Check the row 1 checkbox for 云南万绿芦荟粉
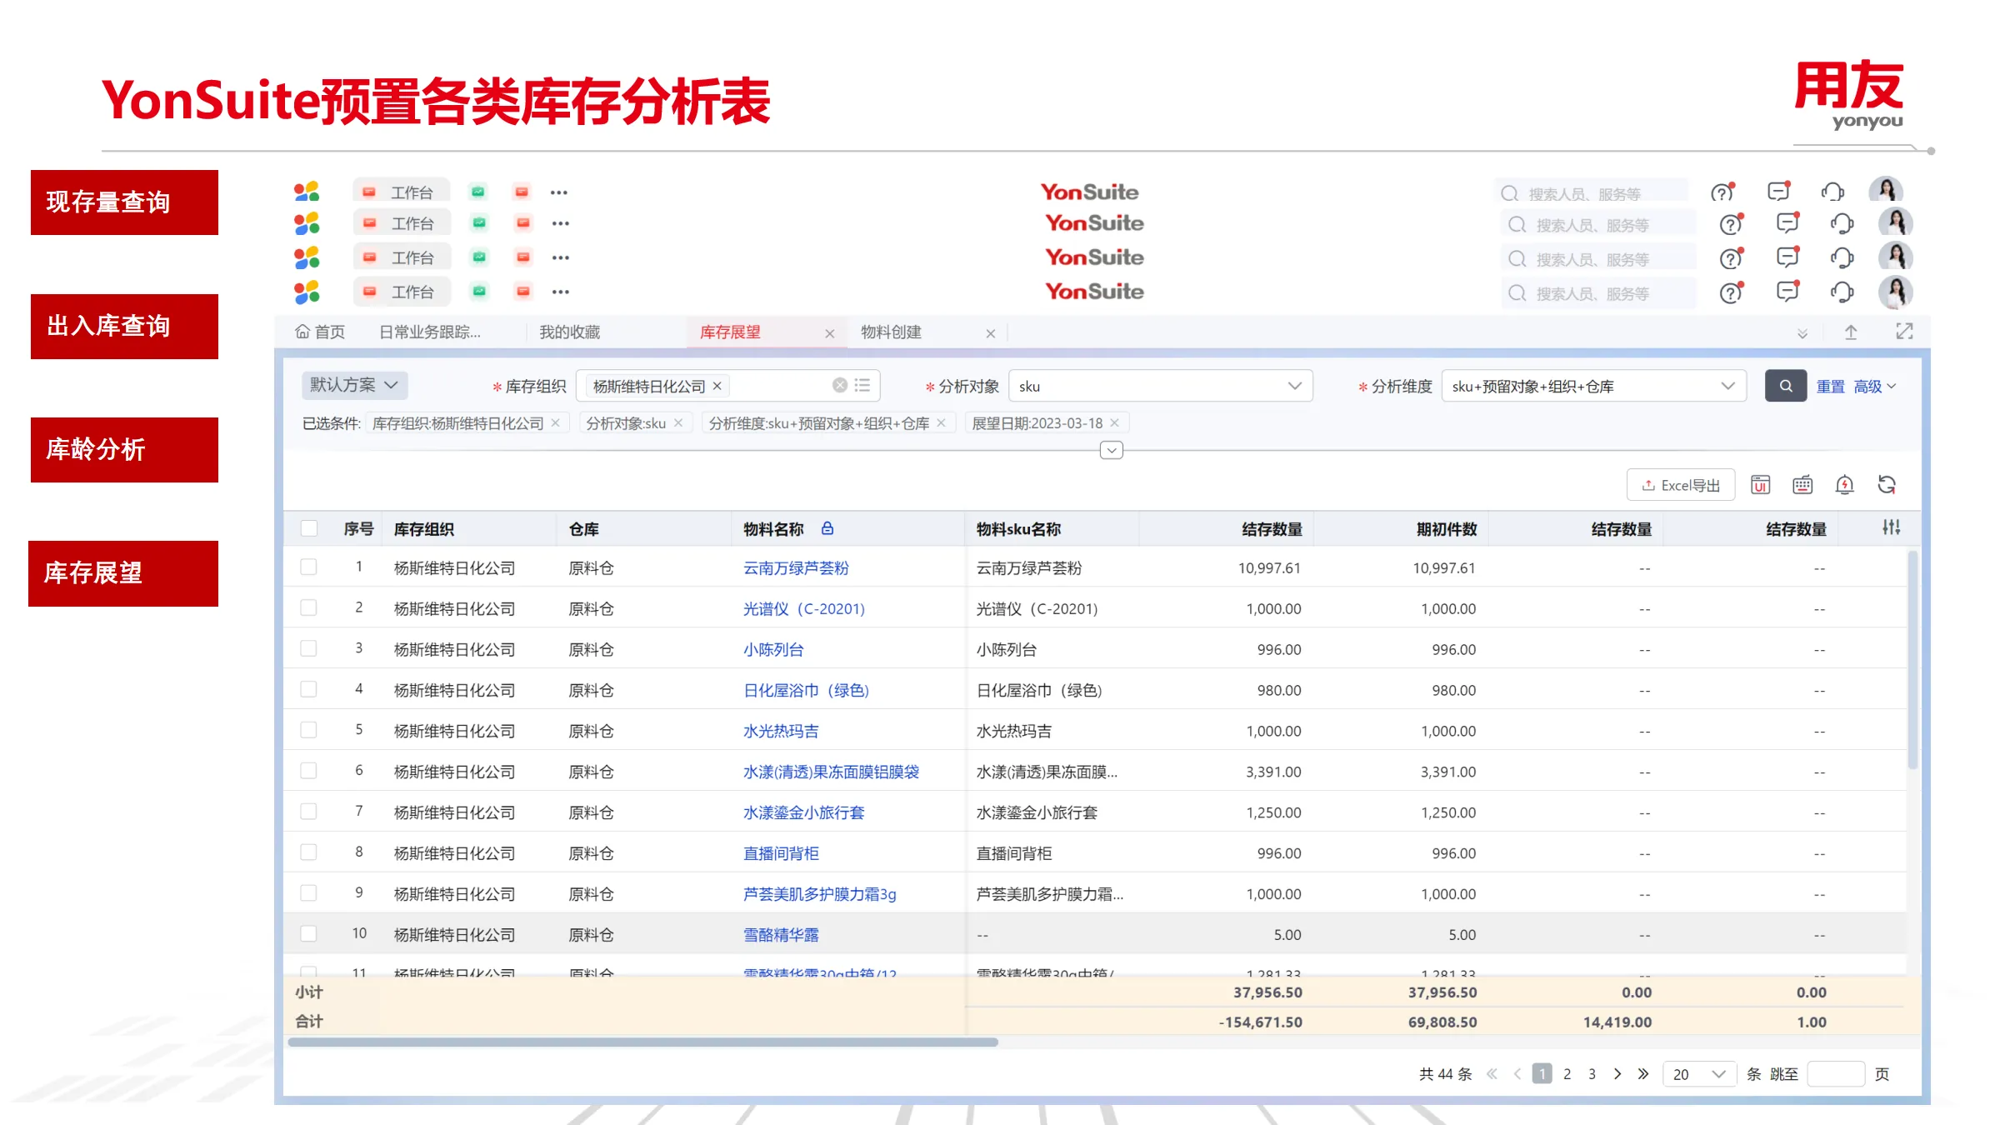Viewport: 2000px width, 1125px height. click(308, 567)
